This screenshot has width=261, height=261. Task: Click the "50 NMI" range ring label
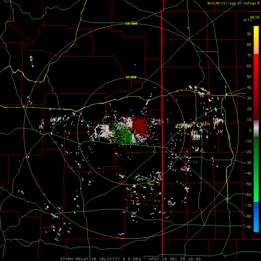point(131,77)
